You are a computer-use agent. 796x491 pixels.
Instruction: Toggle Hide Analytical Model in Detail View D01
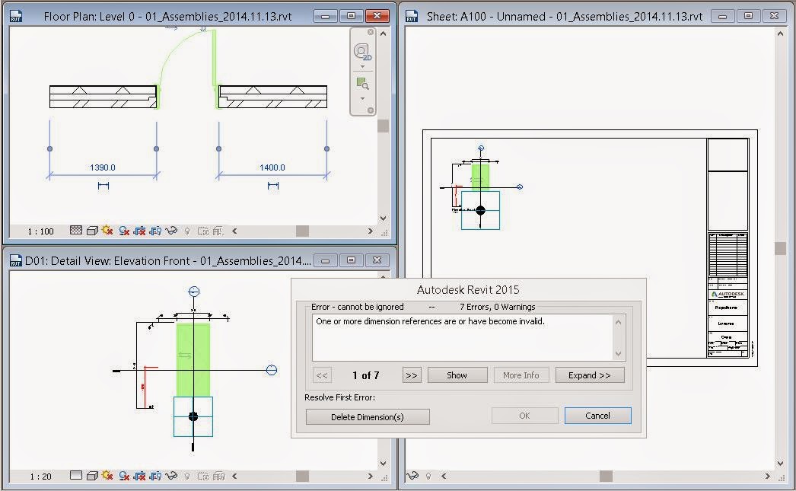[219, 477]
